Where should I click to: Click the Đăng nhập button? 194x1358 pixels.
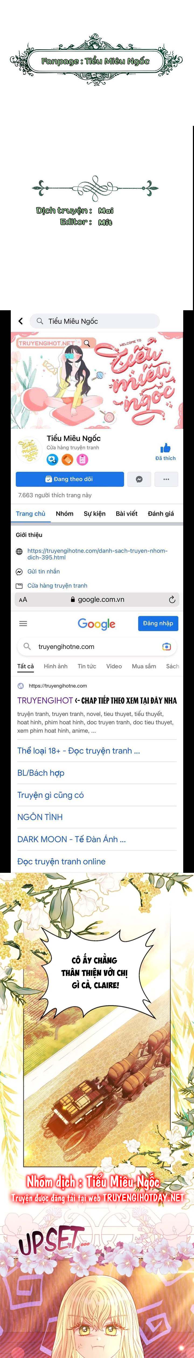point(158,623)
